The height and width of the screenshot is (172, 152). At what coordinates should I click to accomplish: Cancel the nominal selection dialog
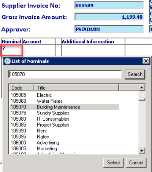point(136,162)
